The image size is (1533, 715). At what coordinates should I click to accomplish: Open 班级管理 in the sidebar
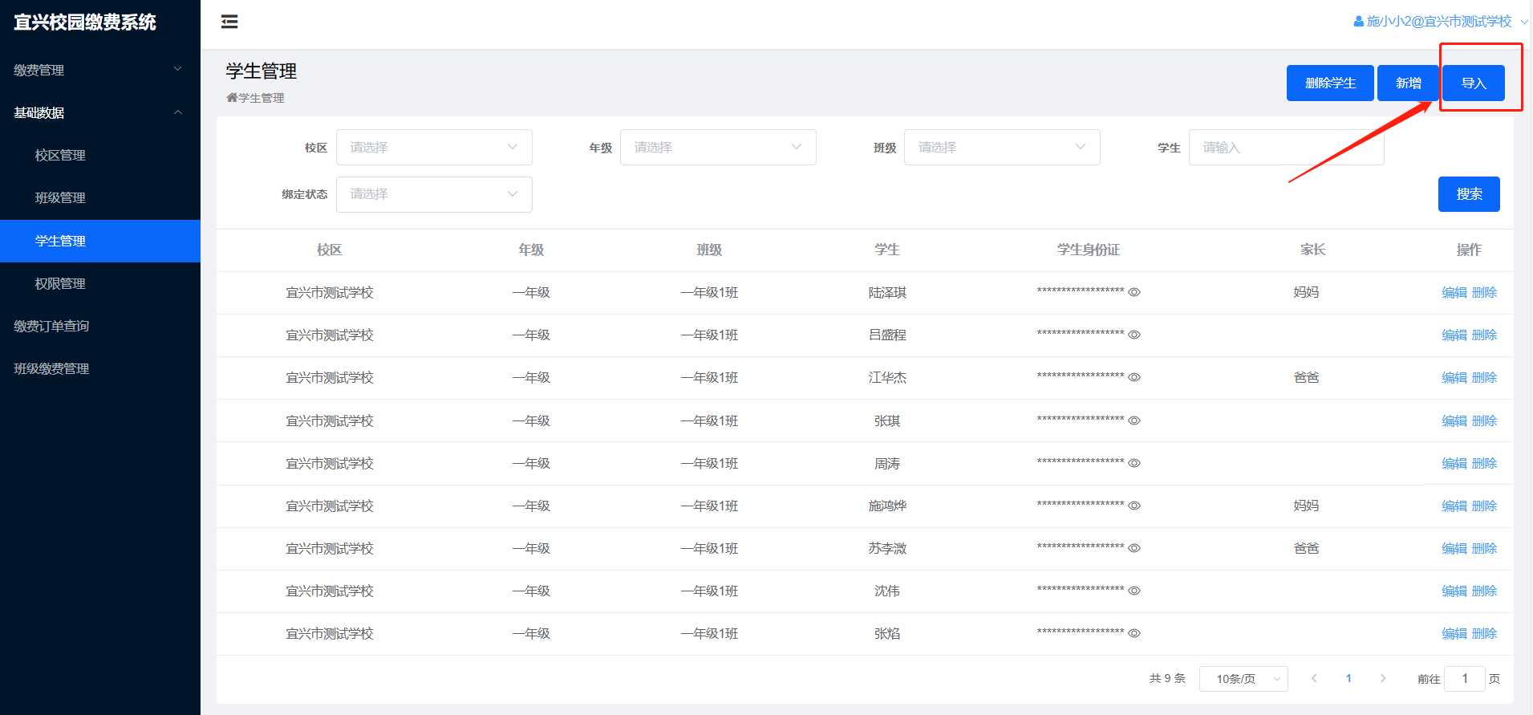pyautogui.click(x=60, y=198)
